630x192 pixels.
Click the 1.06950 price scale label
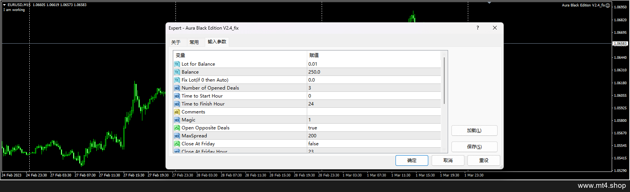tap(620, 7)
